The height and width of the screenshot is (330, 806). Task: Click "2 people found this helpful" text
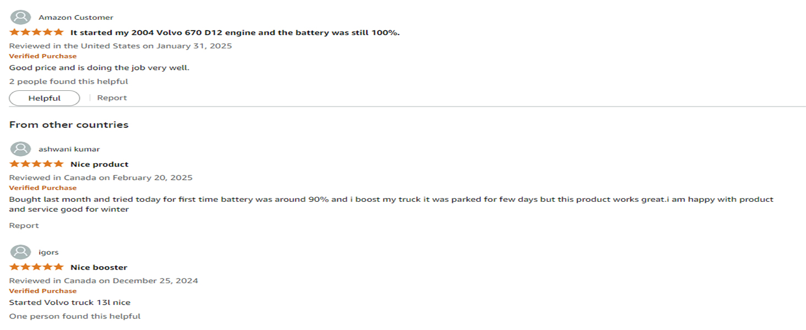click(x=68, y=81)
